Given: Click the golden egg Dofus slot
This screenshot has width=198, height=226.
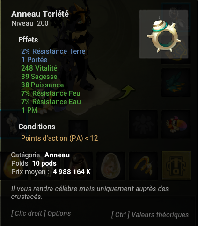Looking at the screenshot, I should pyautogui.click(x=14, y=166).
